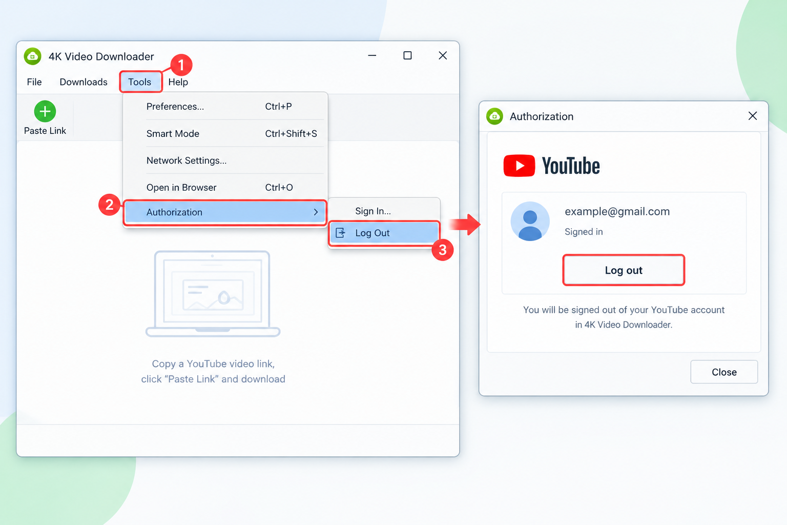Click the Paste Link label text
The height and width of the screenshot is (525, 787).
45,131
